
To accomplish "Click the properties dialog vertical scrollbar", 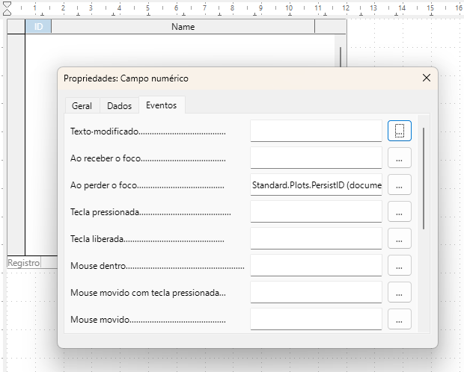I will click(x=424, y=178).
